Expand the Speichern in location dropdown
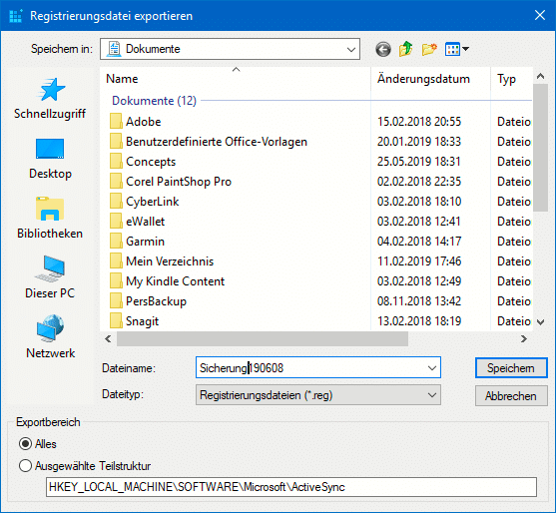This screenshot has width=556, height=513. (x=230, y=49)
